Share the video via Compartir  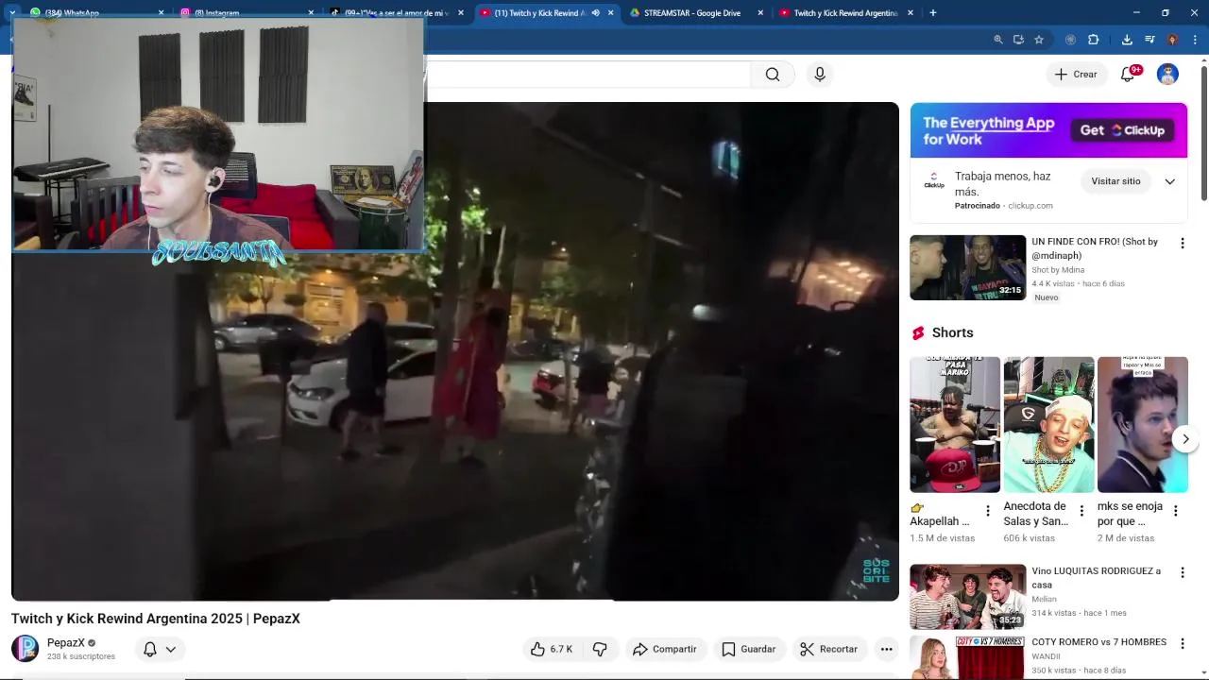[665, 650]
